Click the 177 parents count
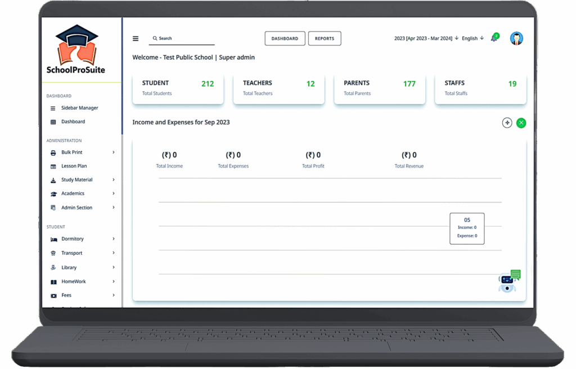 tap(409, 84)
